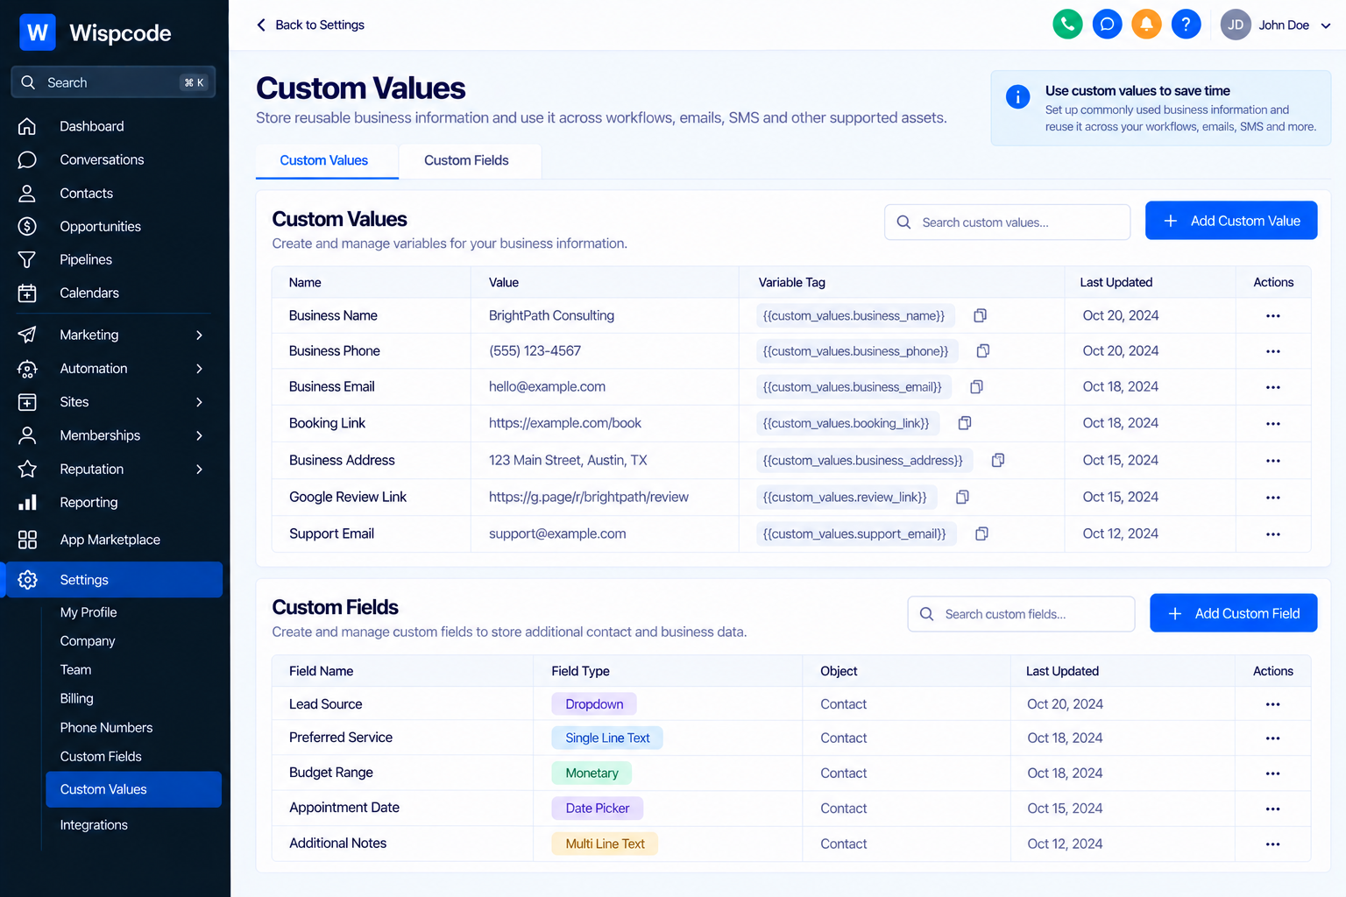Click the Dropdown field type badge
Image resolution: width=1346 pixels, height=897 pixels.
594,704
